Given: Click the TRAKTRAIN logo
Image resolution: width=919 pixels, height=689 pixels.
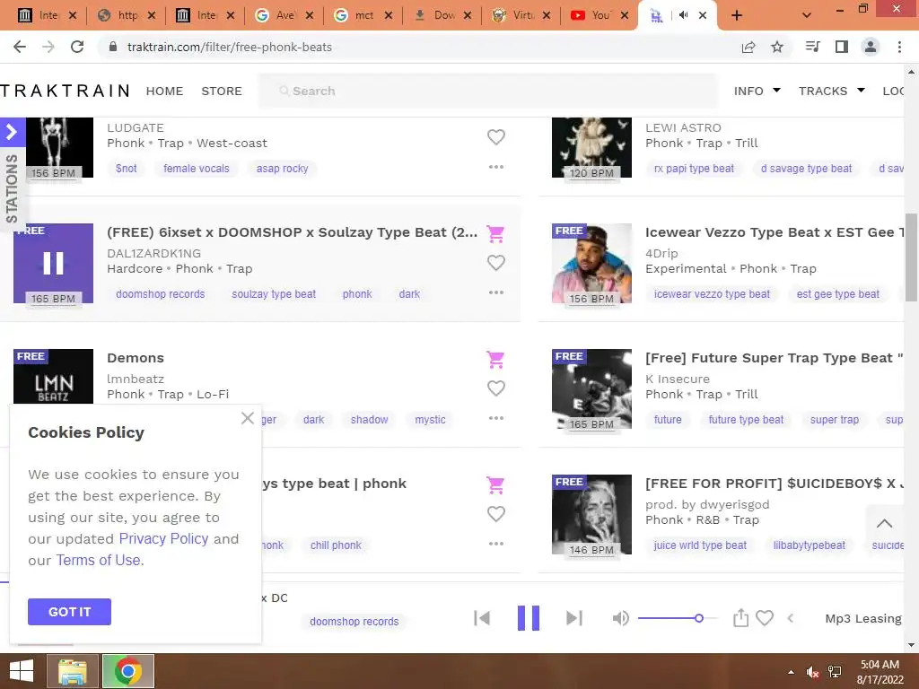Looking at the screenshot, I should click(65, 91).
